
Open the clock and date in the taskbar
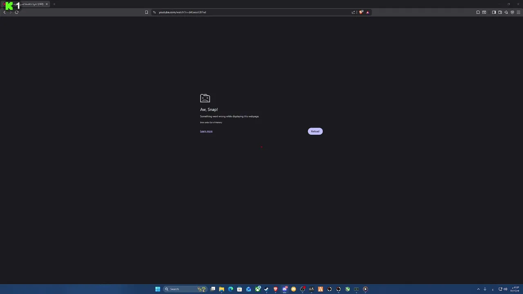tap(515, 289)
